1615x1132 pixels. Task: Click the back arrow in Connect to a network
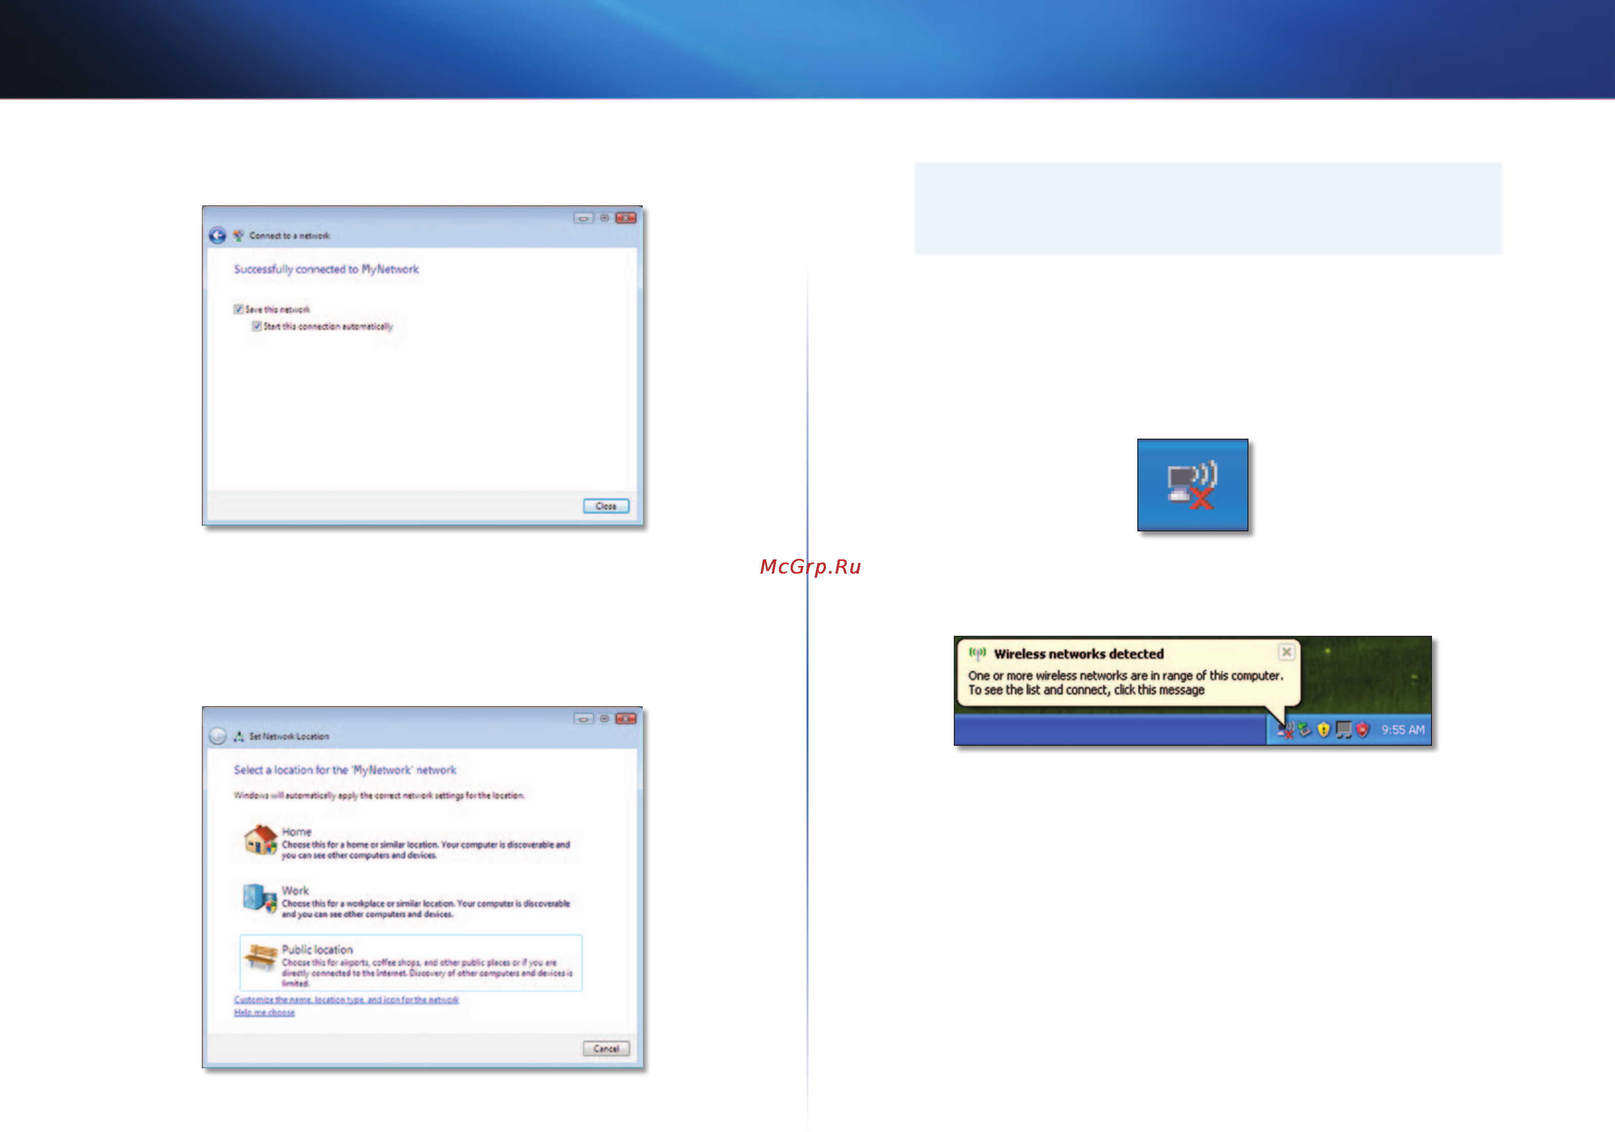217,235
